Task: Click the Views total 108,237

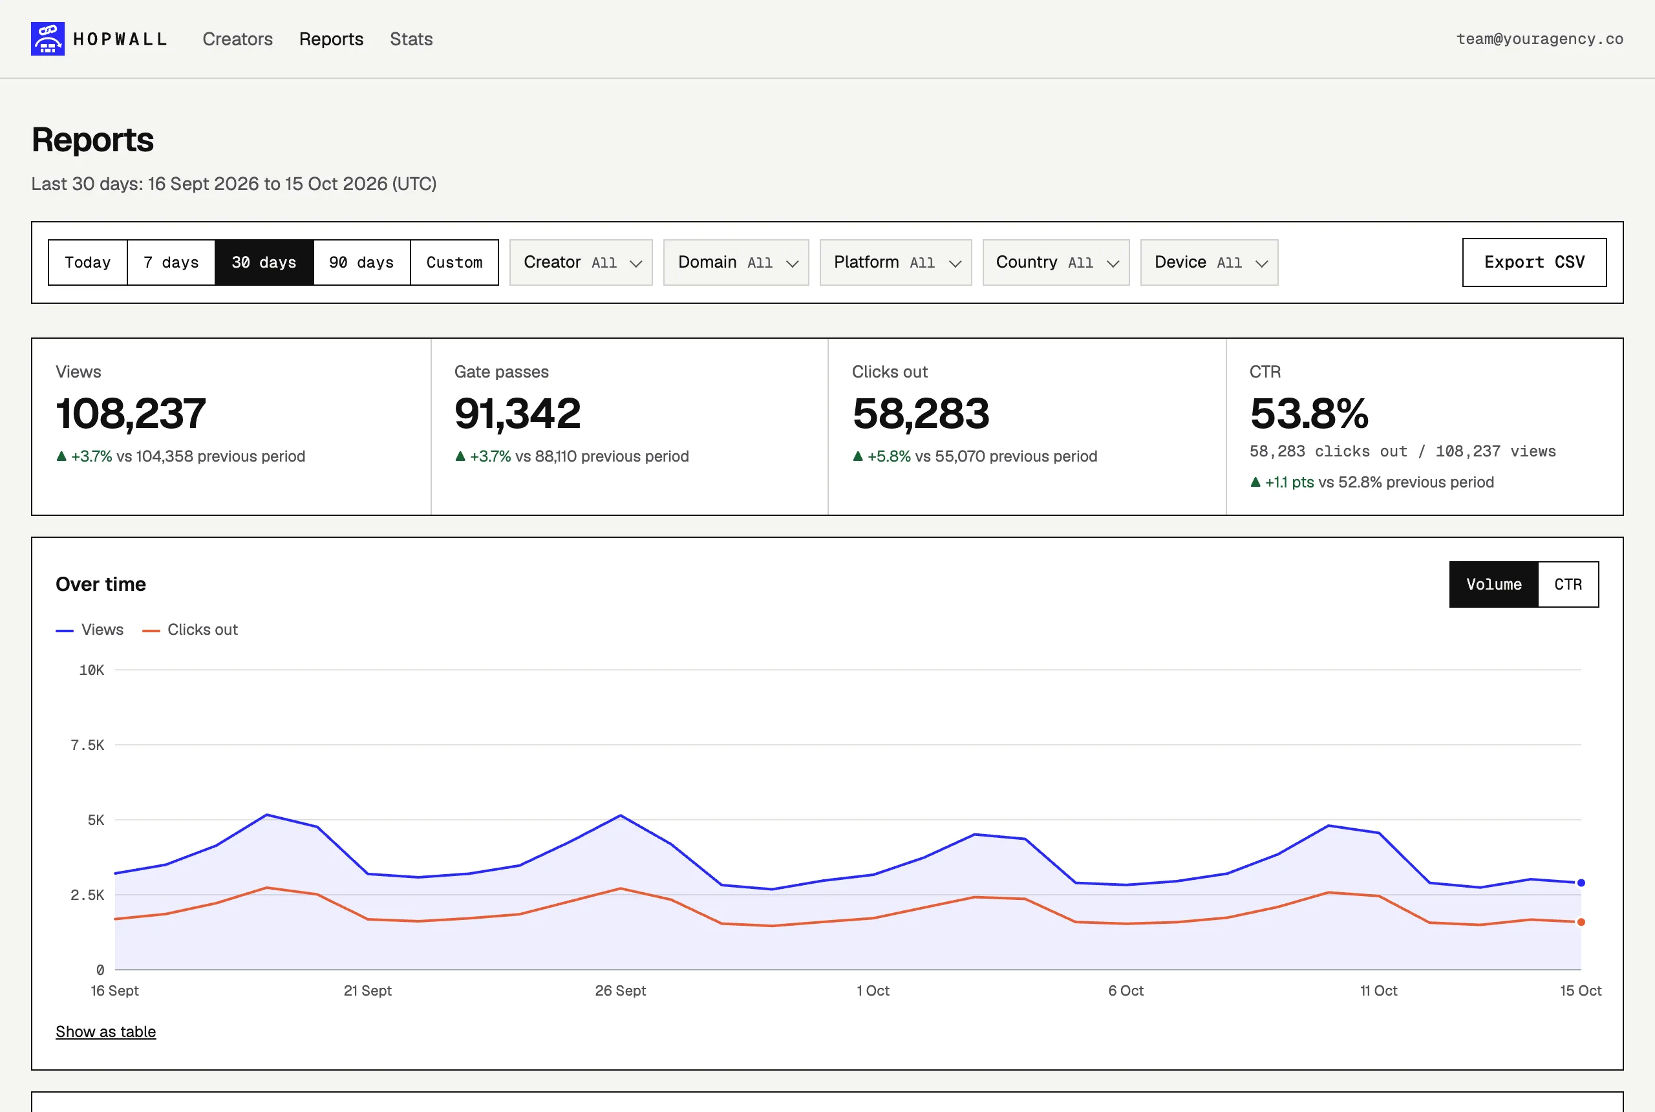Action: click(x=131, y=414)
